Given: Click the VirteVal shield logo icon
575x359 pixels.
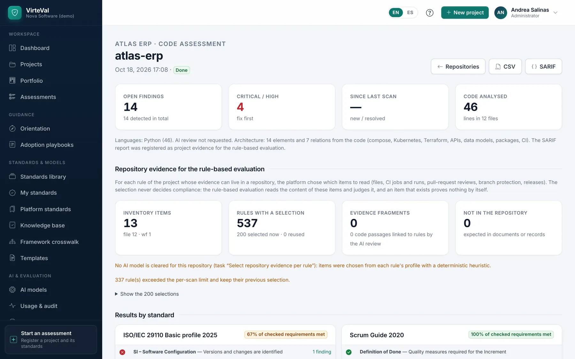Looking at the screenshot, I should tap(15, 13).
